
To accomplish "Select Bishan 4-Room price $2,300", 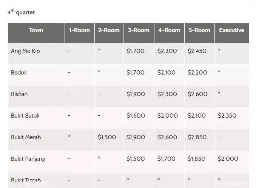I will [x=167, y=94].
